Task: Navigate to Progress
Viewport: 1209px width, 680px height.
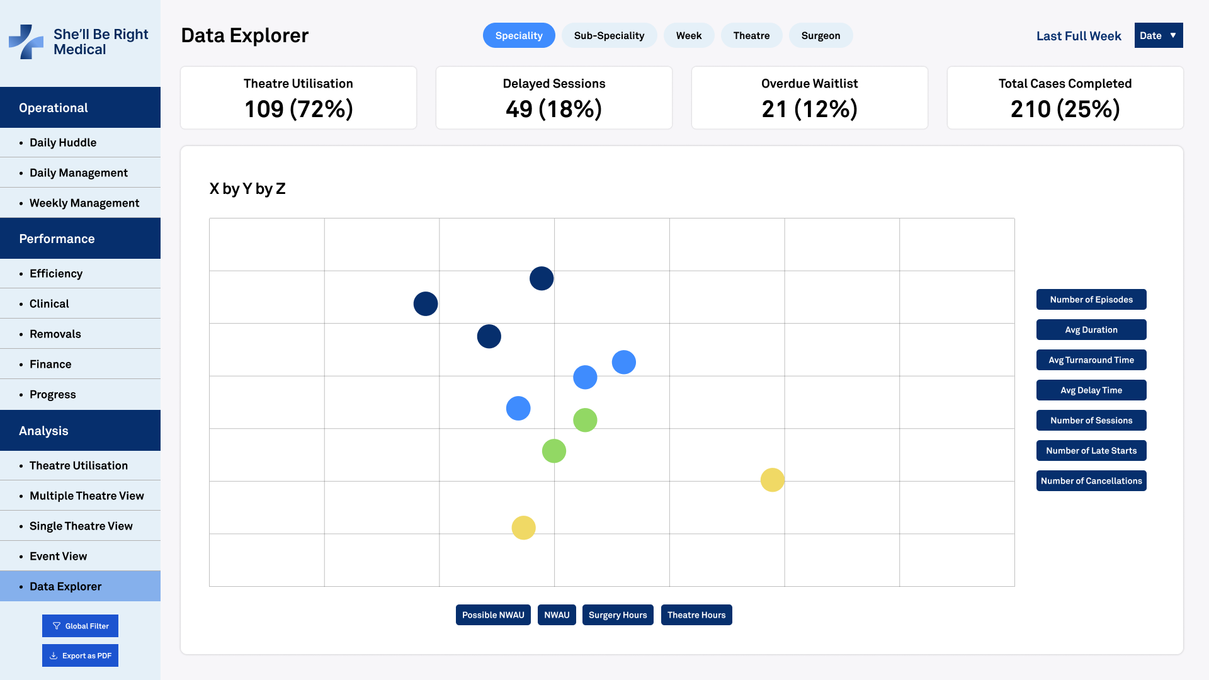Action: tap(80, 394)
